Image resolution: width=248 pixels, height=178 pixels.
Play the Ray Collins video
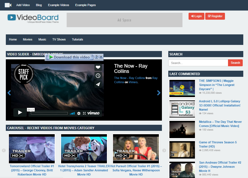19,113
